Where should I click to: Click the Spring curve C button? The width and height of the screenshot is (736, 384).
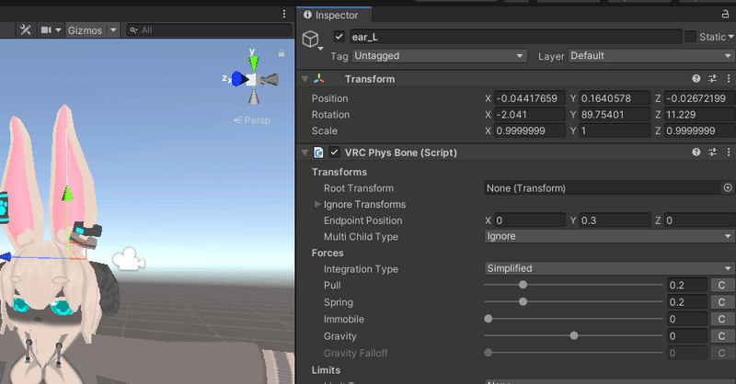722,302
